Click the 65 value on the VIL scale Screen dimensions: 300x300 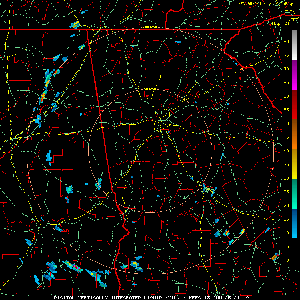pos(286,83)
